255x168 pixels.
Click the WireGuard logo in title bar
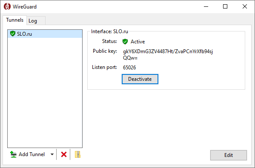click(7, 6)
